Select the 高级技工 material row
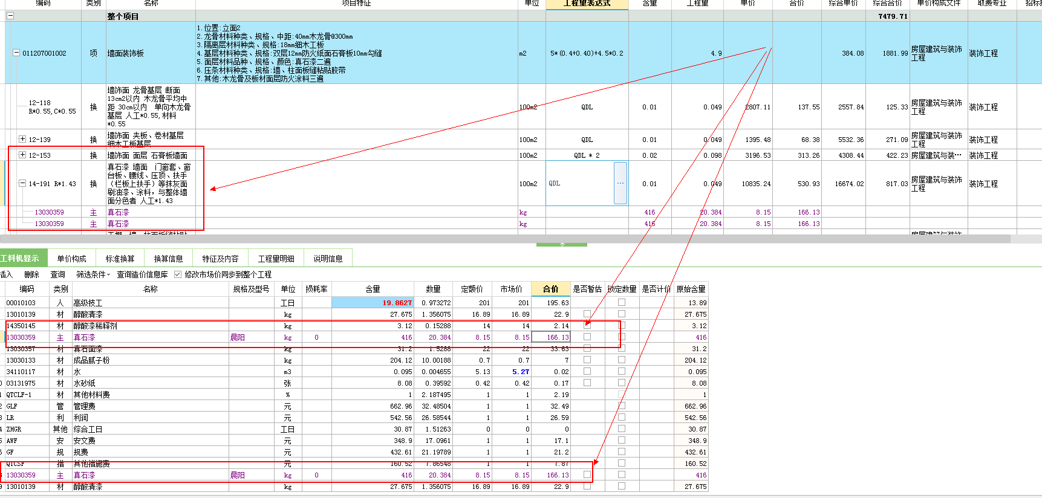Viewport: 1042px width, 498px height. (354, 303)
